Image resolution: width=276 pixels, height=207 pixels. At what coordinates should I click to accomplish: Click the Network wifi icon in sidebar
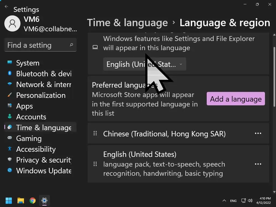(10, 84)
